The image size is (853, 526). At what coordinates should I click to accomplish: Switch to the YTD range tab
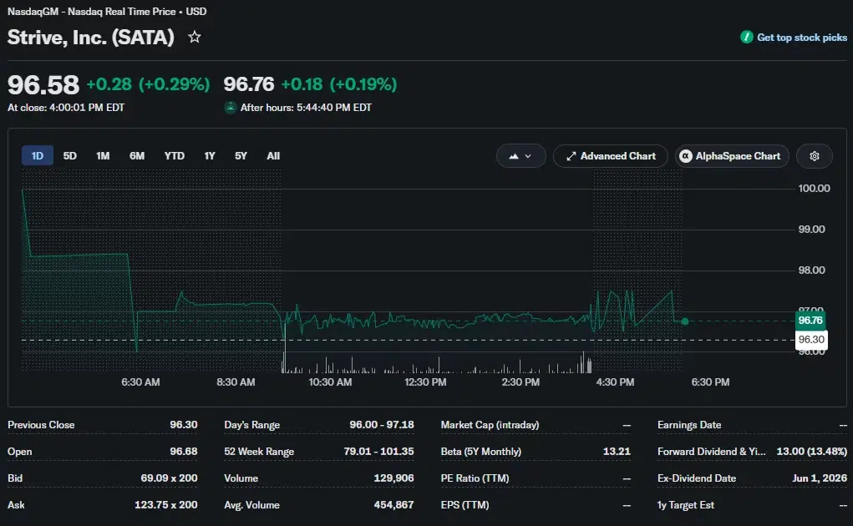[x=174, y=156]
